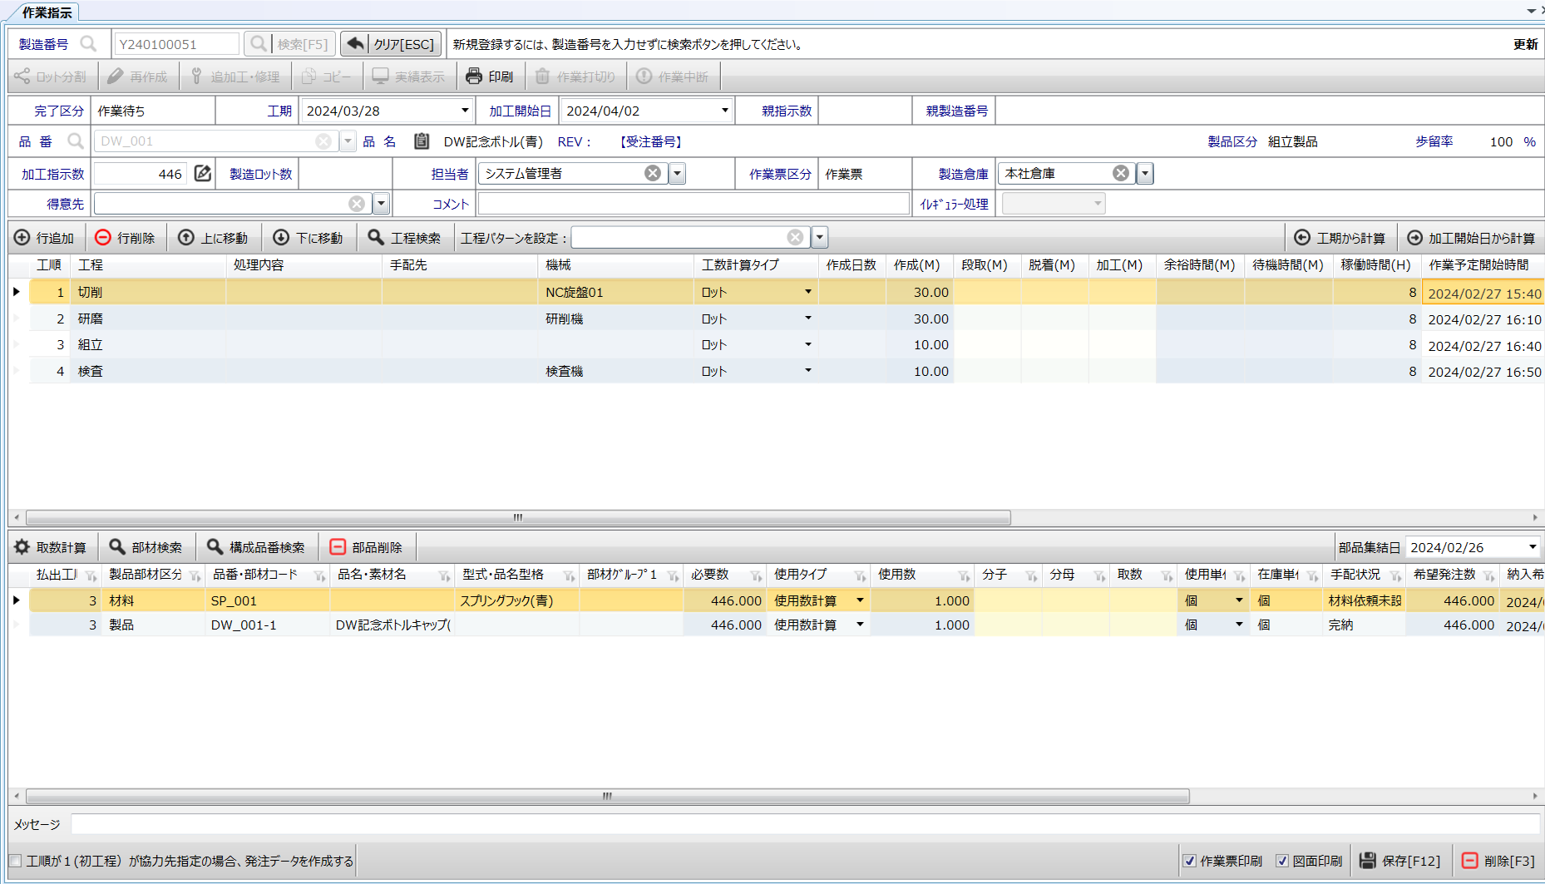1545x884 pixels.
Task: Toggle the 作業票印刷 checkbox
Action: (1190, 861)
